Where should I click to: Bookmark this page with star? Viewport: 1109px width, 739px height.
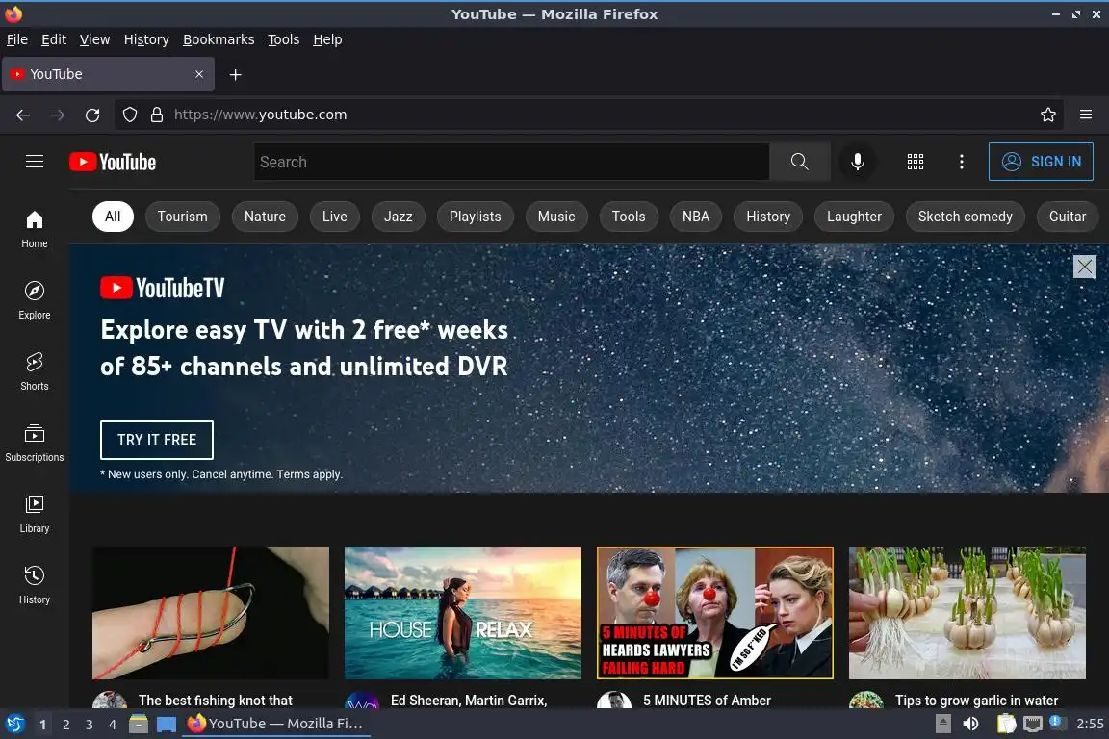pos(1048,115)
